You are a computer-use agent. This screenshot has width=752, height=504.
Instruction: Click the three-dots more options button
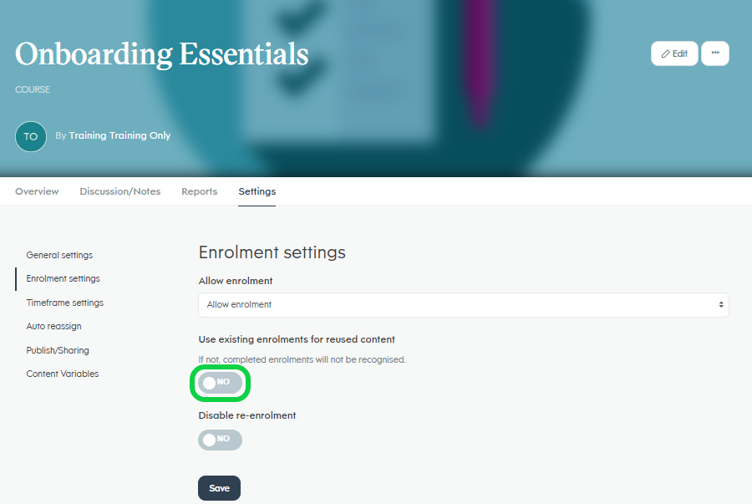pos(714,53)
